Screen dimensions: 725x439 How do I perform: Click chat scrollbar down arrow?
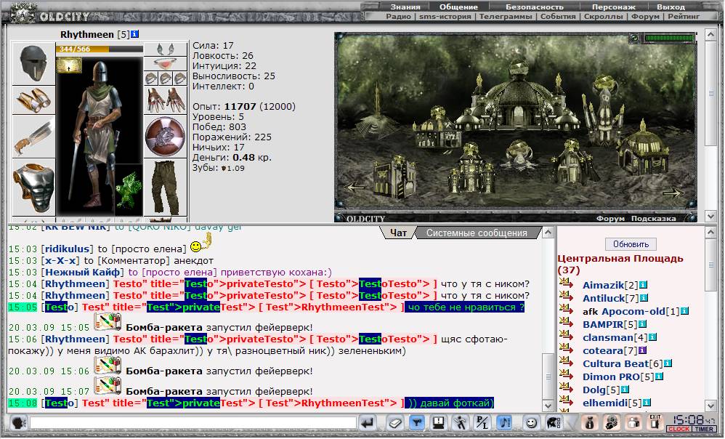coord(548,406)
